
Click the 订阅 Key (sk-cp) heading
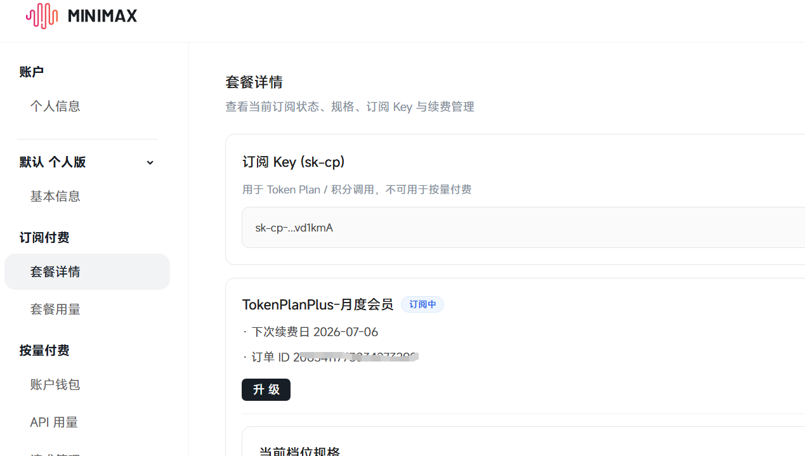point(294,162)
